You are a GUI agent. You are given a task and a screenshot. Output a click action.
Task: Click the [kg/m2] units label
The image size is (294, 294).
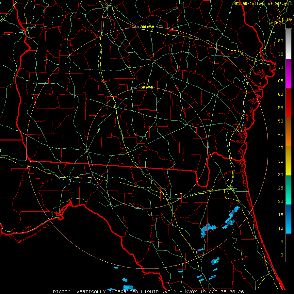pyautogui.click(x=275, y=23)
